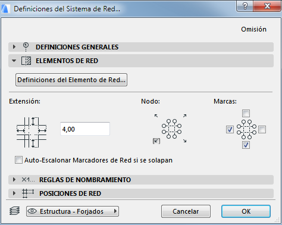Uncheck the left Marcas checkbox
The height and width of the screenshot is (225, 282).
pyautogui.click(x=230, y=130)
